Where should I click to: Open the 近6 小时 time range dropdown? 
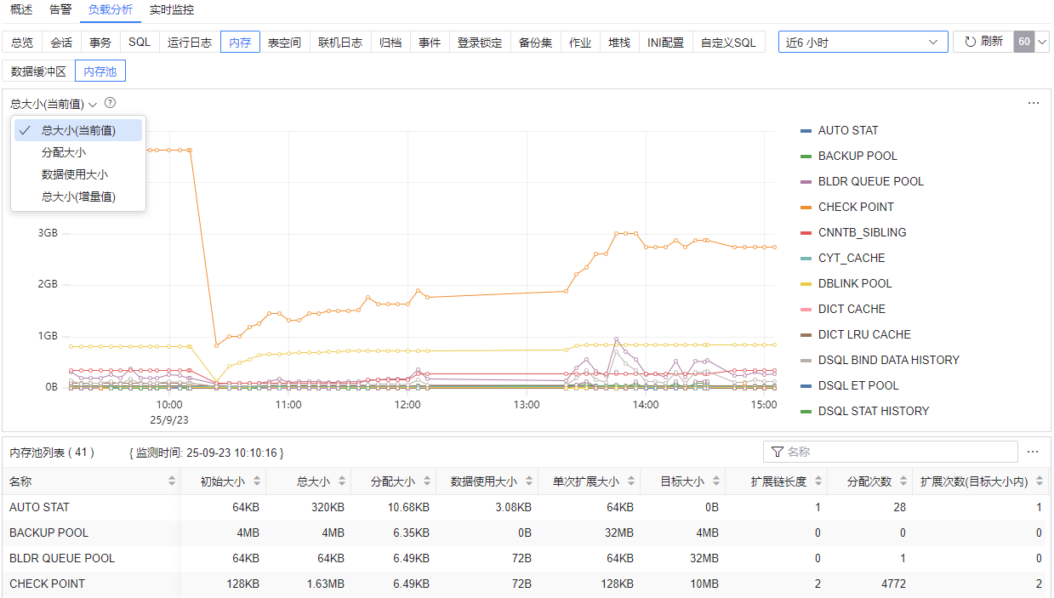pos(863,42)
